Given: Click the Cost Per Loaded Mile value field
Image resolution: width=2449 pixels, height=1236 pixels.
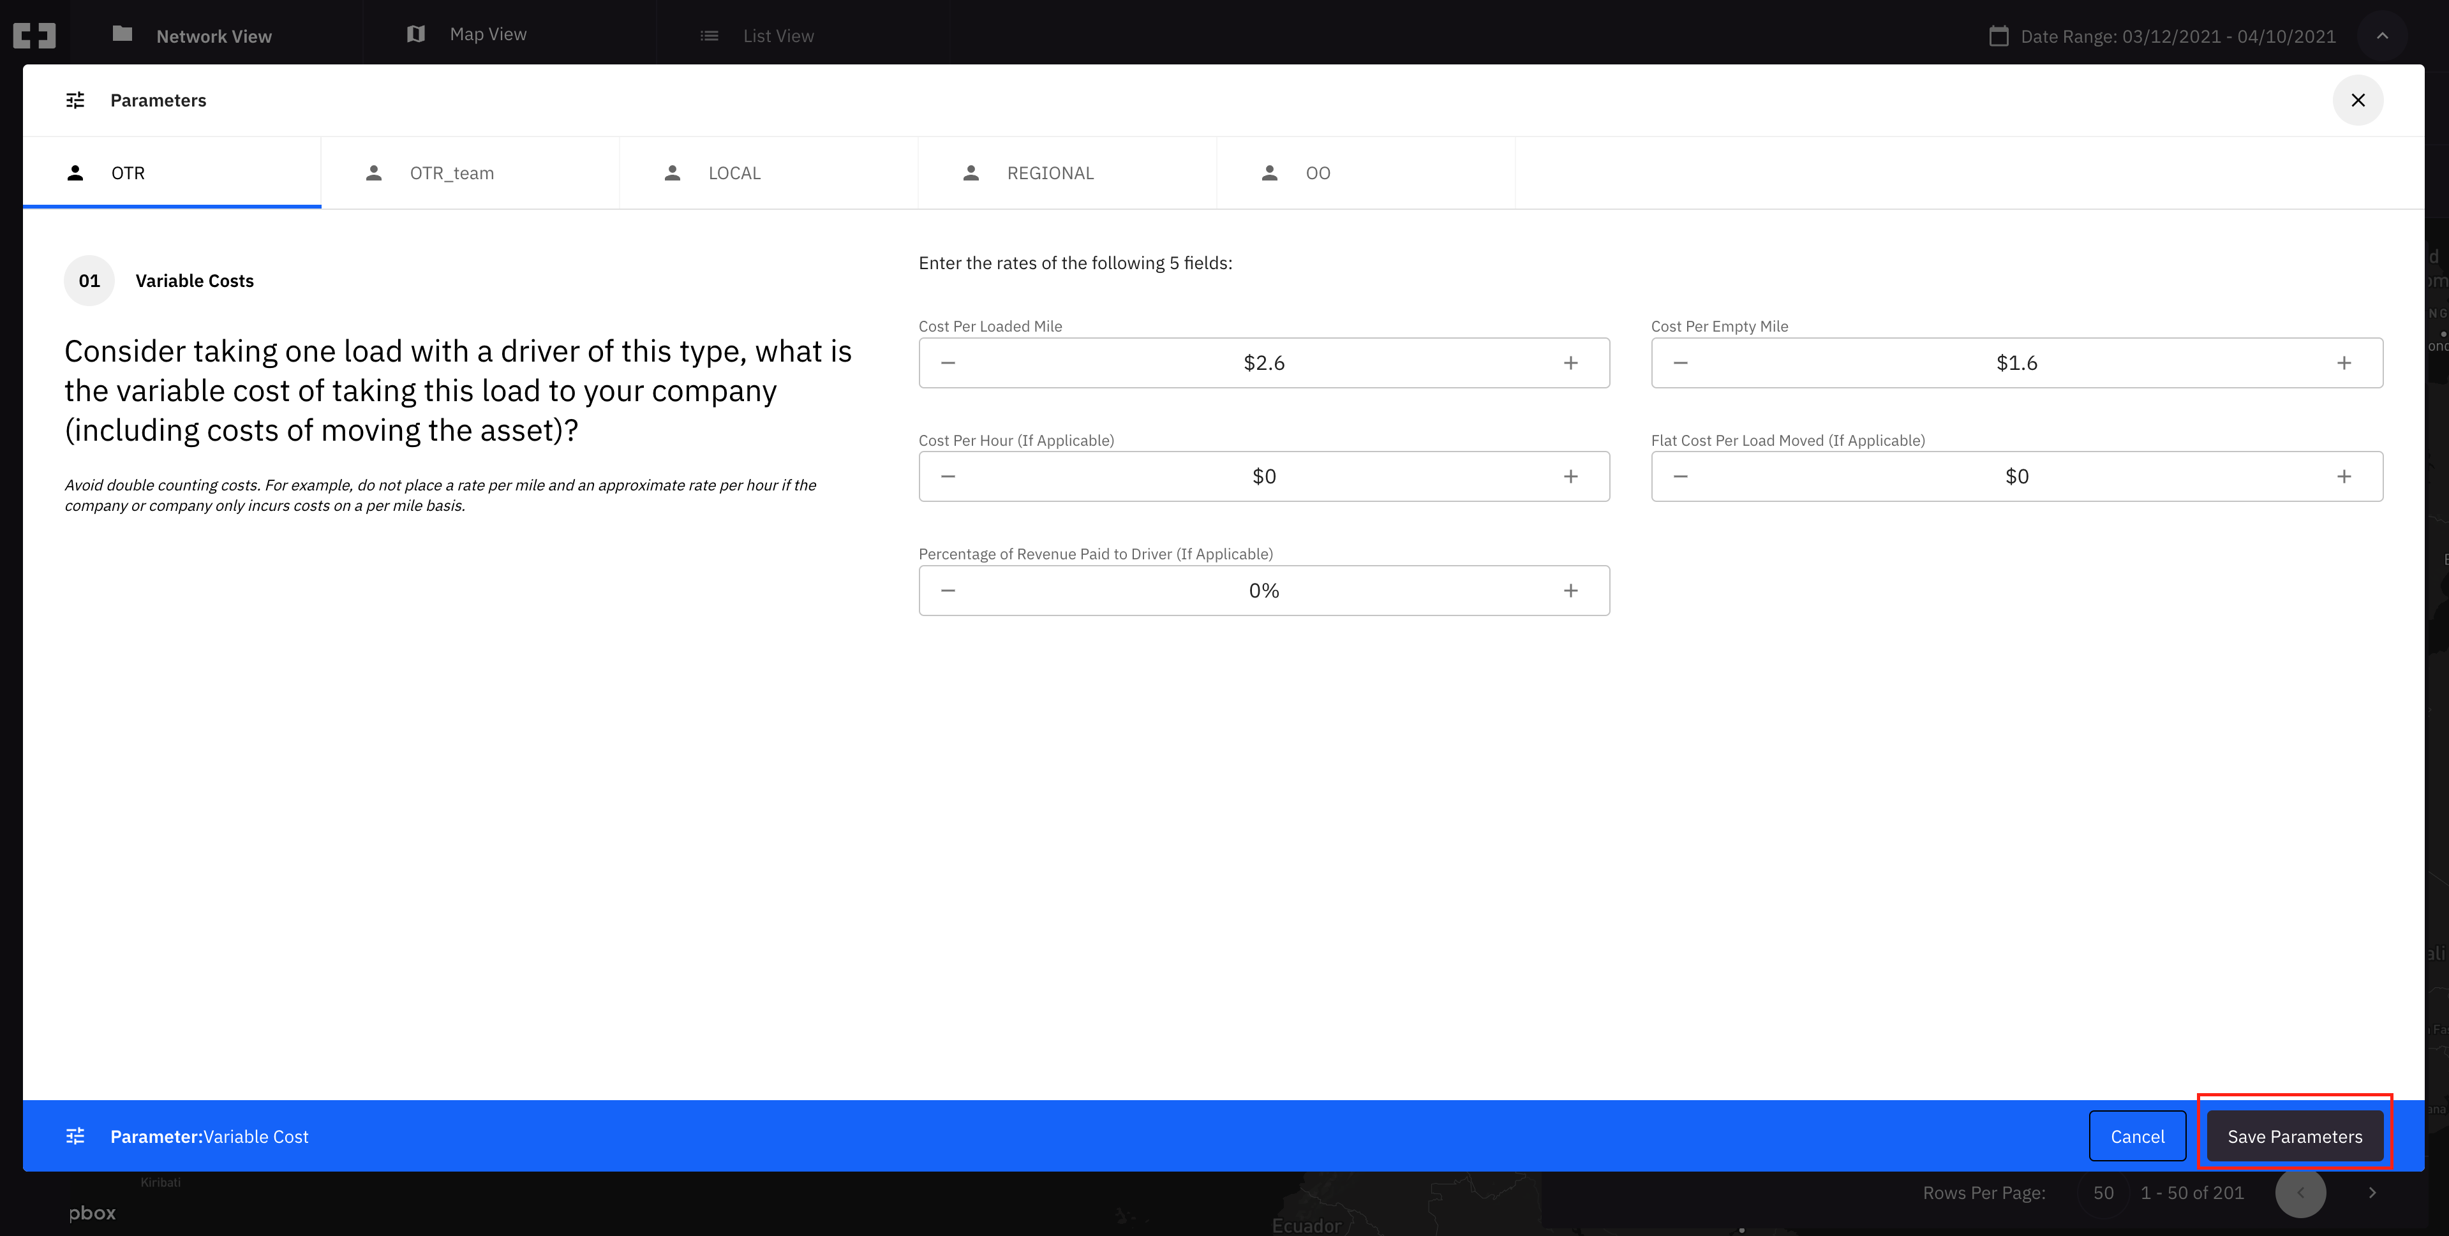Looking at the screenshot, I should (1263, 363).
